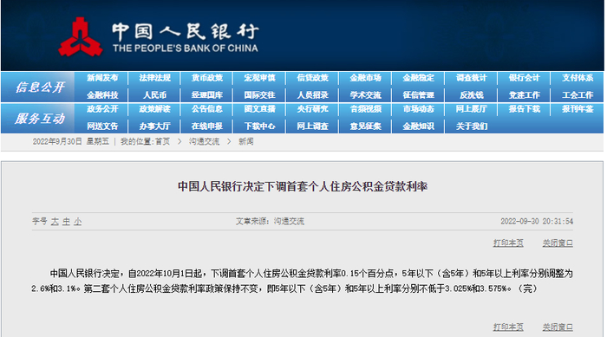Image resolution: width=607 pixels, height=337 pixels.
Task: Select 学术交流 menu item
Action: point(365,94)
